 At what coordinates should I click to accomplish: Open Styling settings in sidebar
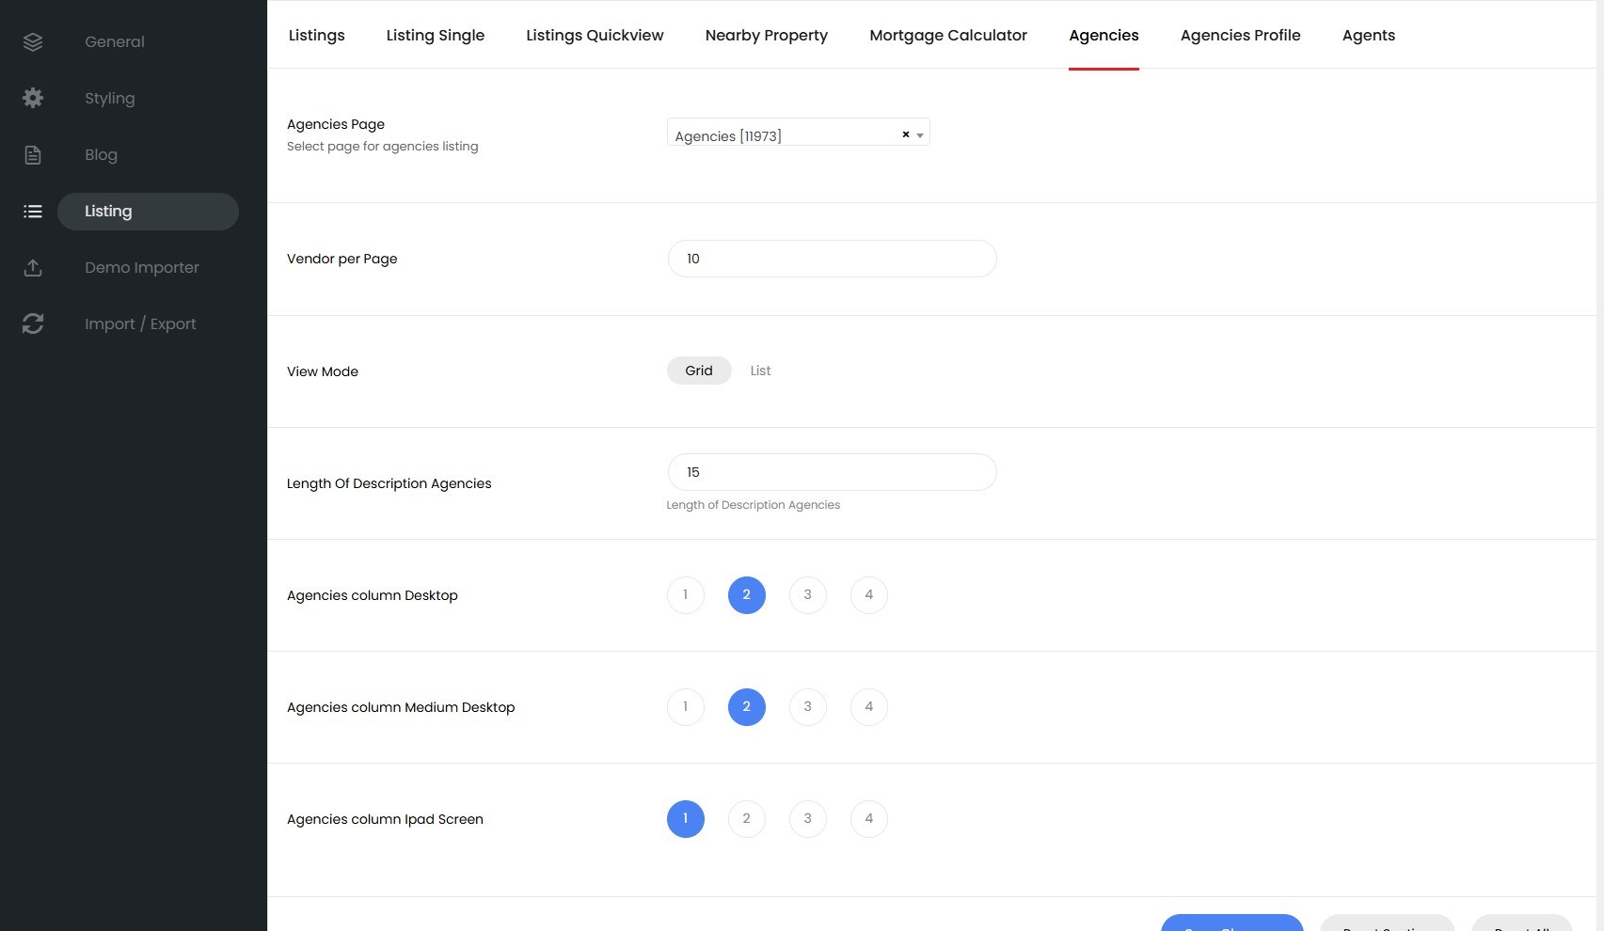[x=110, y=99]
